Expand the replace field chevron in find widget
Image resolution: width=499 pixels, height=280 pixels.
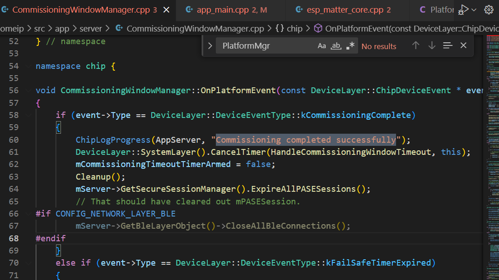click(x=210, y=45)
